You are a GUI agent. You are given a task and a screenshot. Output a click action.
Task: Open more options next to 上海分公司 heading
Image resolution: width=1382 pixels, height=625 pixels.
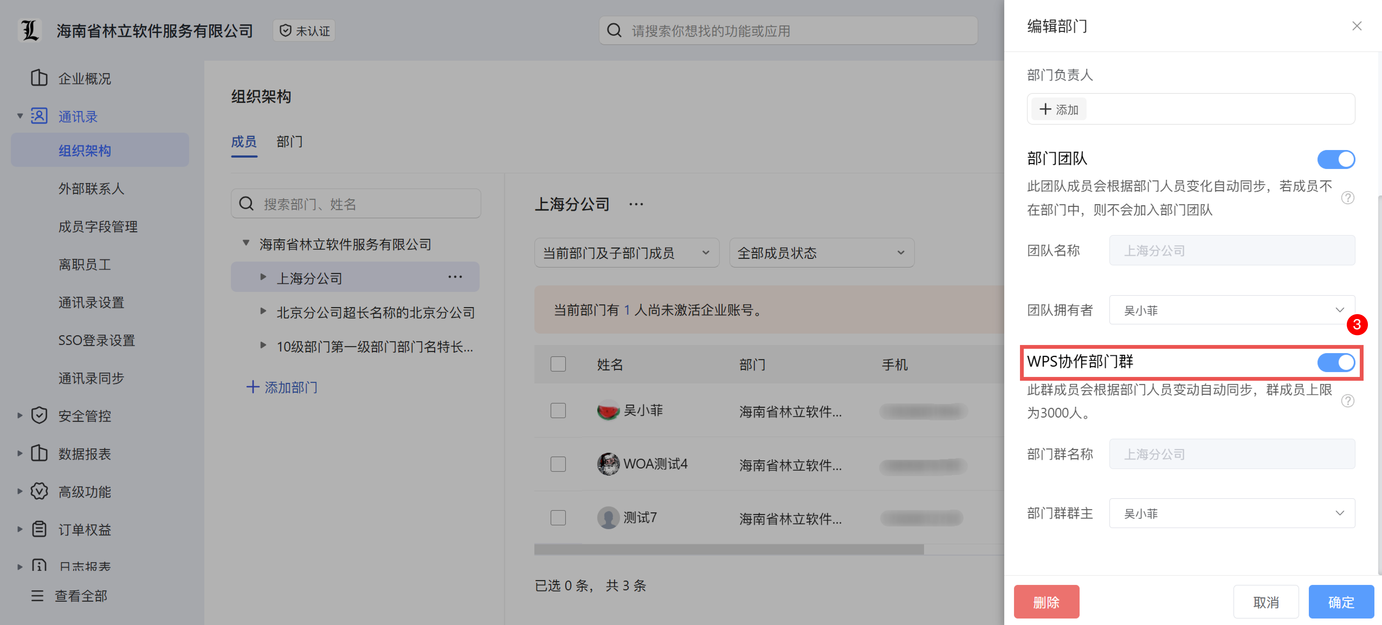[636, 204]
